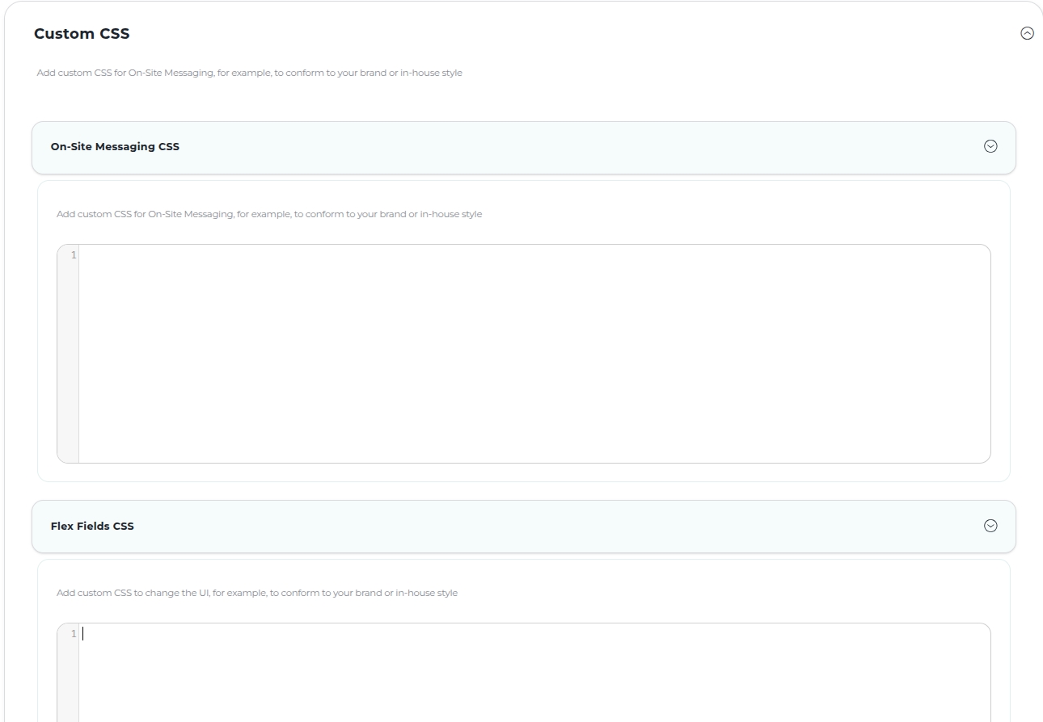This screenshot has width=1043, height=722.
Task: Click the On-Site Messaging CSS title
Action: pos(115,147)
